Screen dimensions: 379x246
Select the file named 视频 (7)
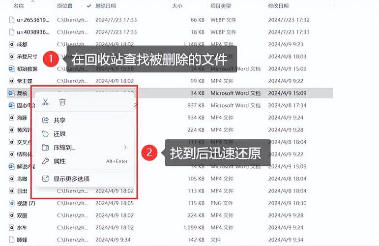[26, 203]
